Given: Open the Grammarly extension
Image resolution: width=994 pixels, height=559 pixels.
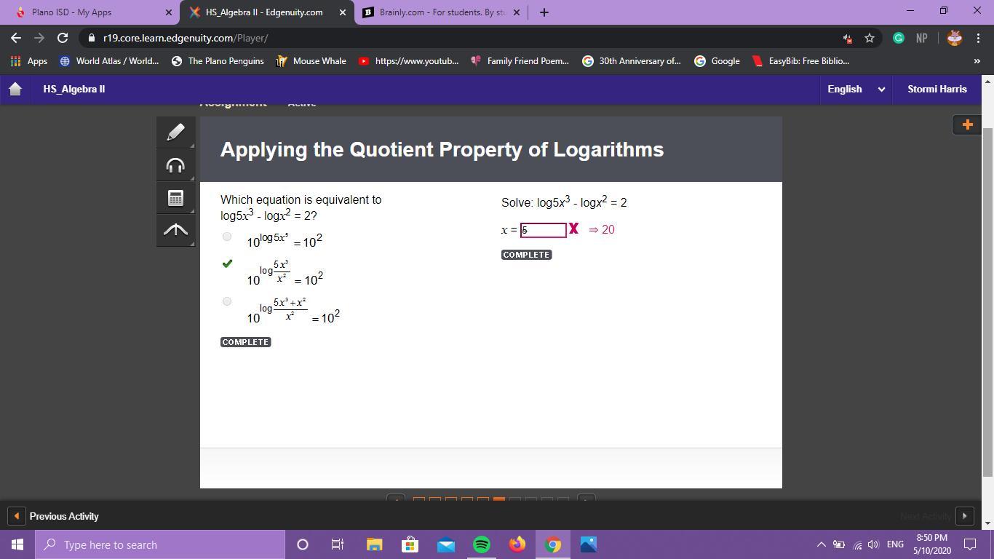Looking at the screenshot, I should pyautogui.click(x=899, y=38).
